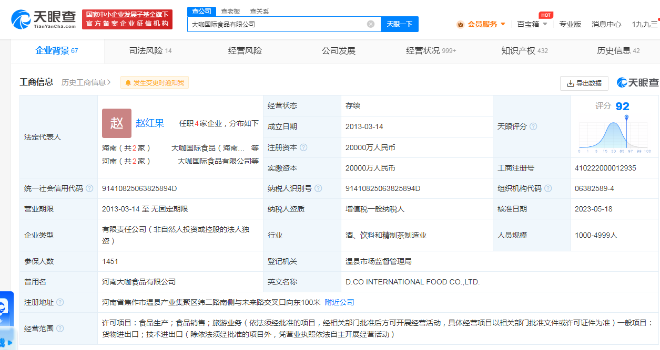This screenshot has width=660, height=350.
Task: Click the help icon next to 纳税人识别号
Action: pyautogui.click(x=318, y=188)
